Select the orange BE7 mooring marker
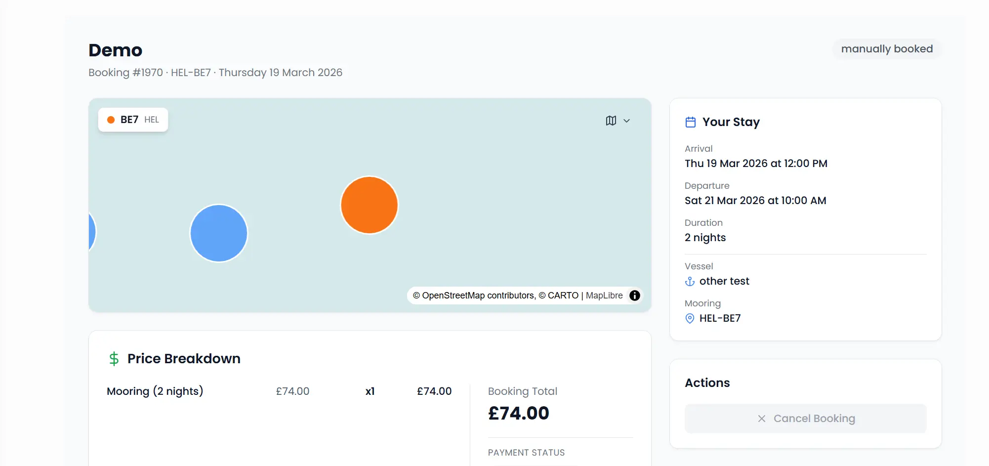This screenshot has height=466, width=989. tap(369, 205)
